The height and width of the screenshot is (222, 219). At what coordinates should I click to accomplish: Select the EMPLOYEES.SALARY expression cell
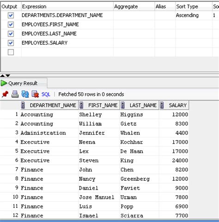click(67, 43)
